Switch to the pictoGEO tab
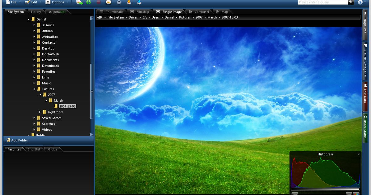 point(58,12)
